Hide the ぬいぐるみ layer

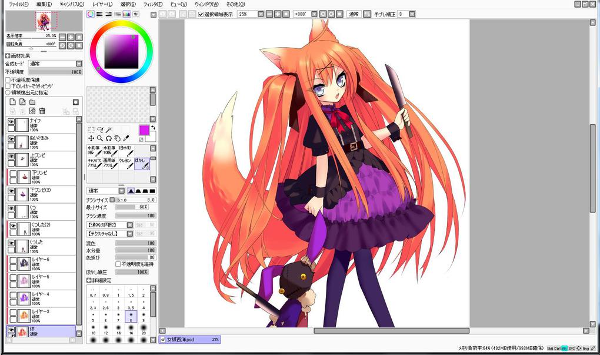coord(12,139)
